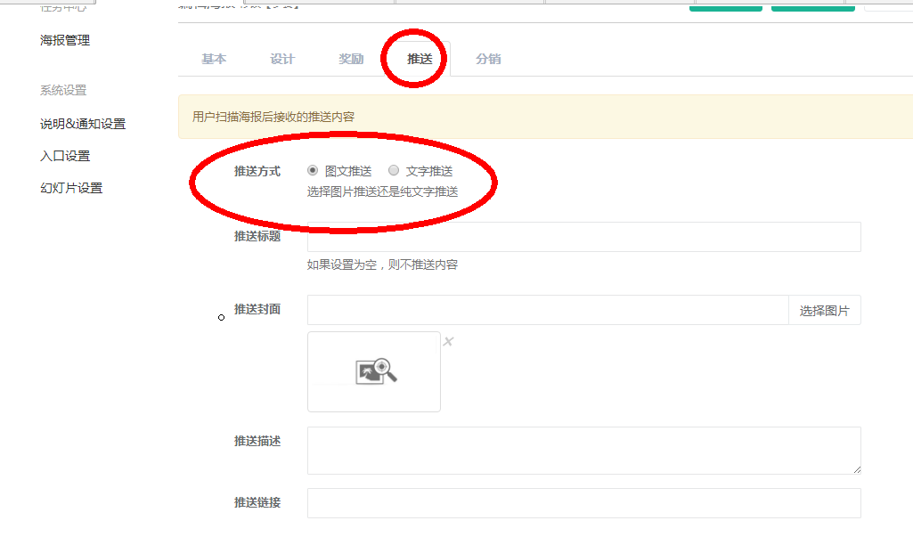Viewport: 913px width, 537px height.
Task: Go to the 奖励 tab
Action: 351,60
